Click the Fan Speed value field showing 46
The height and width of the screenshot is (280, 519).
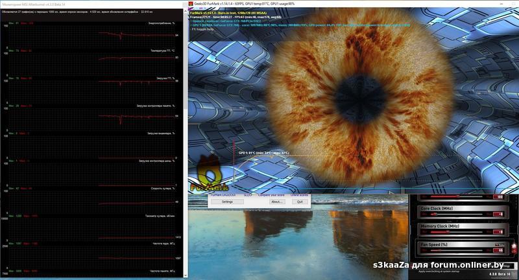[x=498, y=250]
